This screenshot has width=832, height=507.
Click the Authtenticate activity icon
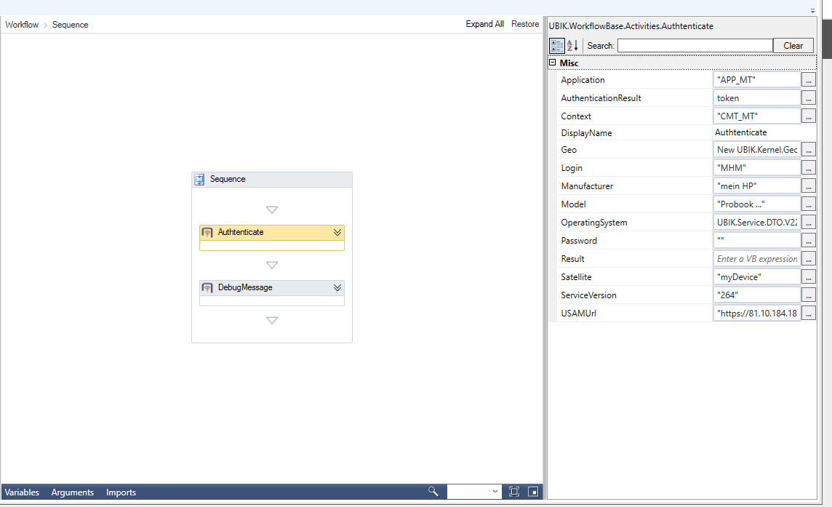click(x=207, y=233)
